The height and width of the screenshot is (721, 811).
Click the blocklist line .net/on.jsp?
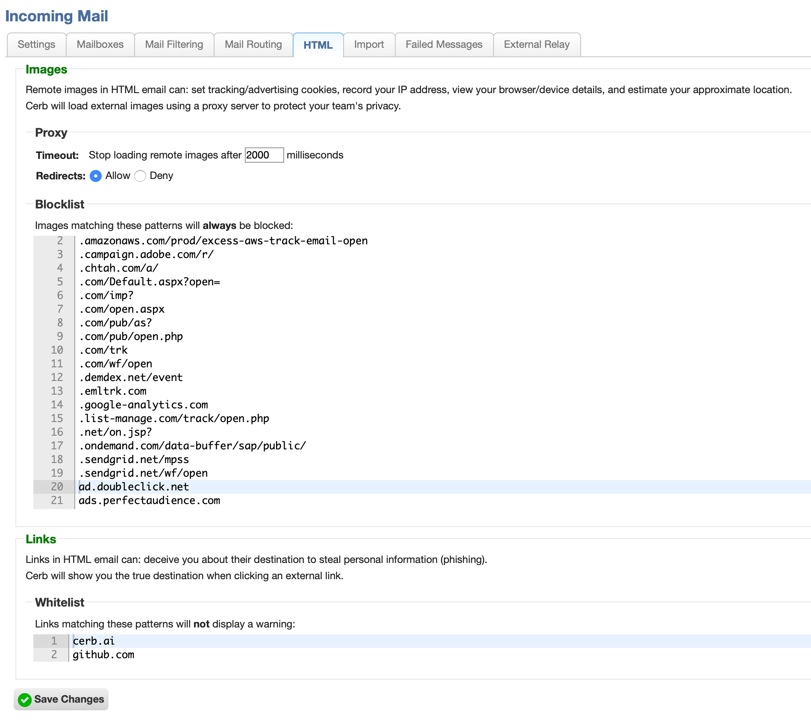[x=115, y=432]
